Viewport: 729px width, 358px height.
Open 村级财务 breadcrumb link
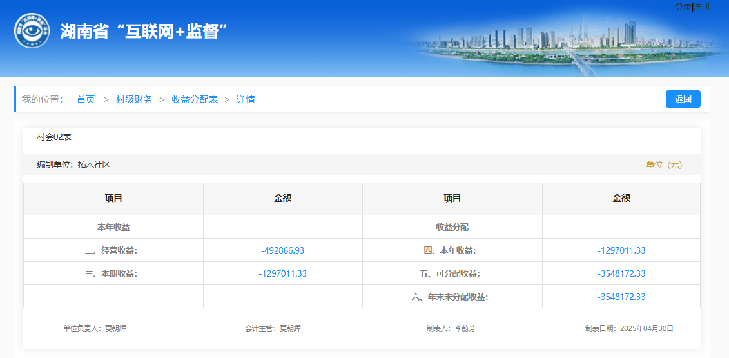(134, 99)
